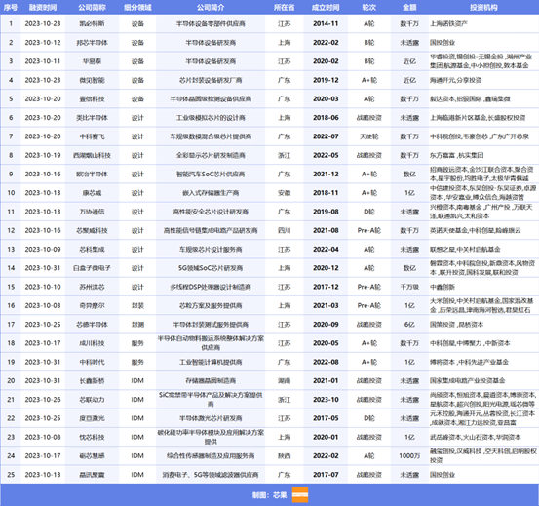Select the 序号 column header
This screenshot has height=506, width=539.
tap(11, 7)
